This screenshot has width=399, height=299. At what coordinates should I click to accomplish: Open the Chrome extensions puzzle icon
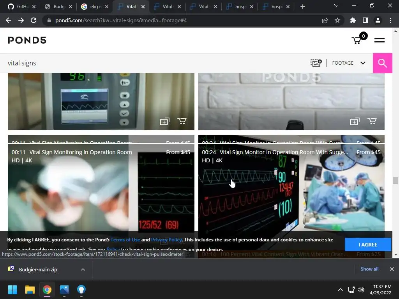pos(353,20)
